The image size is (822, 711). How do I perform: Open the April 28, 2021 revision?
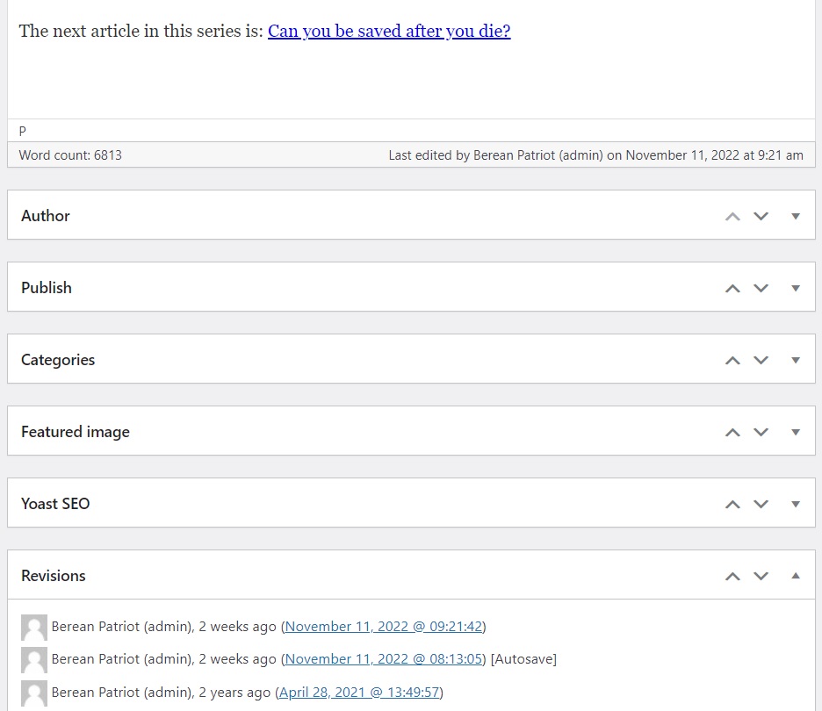point(358,693)
